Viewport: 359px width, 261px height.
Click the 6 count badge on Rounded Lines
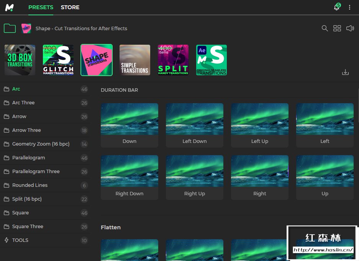[x=84, y=185]
